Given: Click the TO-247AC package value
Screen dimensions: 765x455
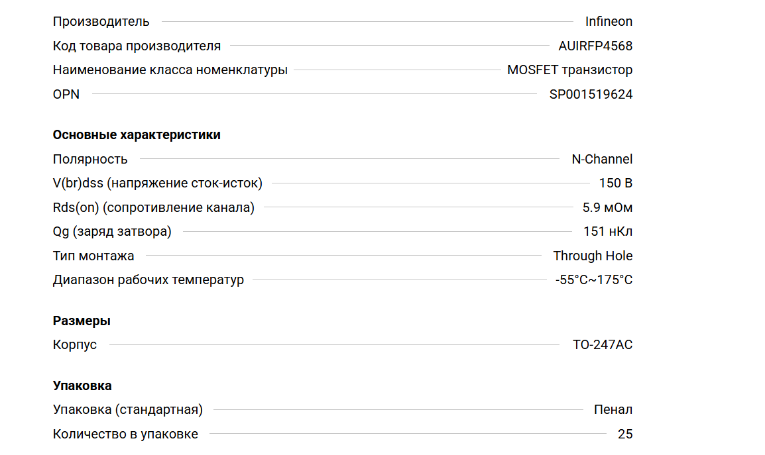Looking at the screenshot, I should [x=603, y=344].
